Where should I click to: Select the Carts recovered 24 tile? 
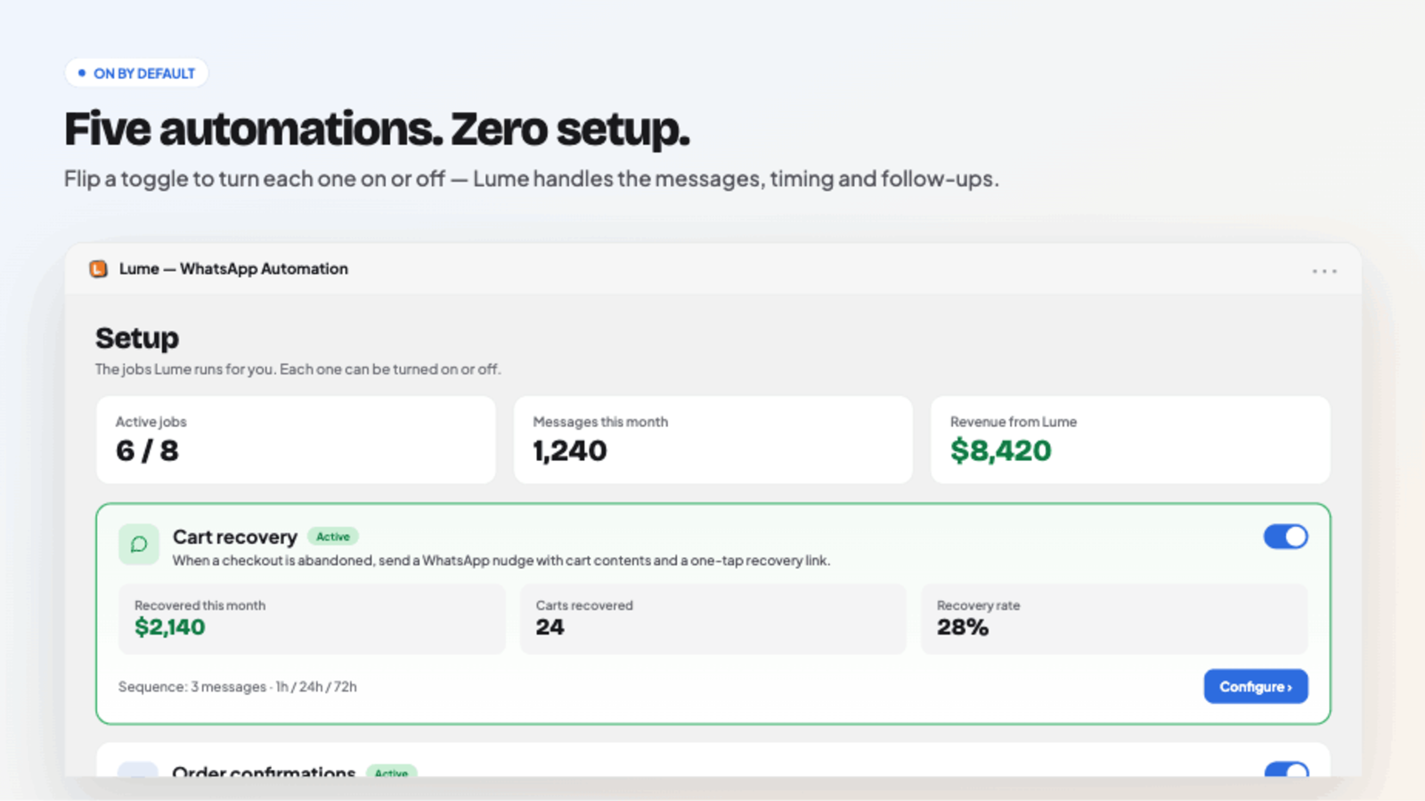(713, 619)
